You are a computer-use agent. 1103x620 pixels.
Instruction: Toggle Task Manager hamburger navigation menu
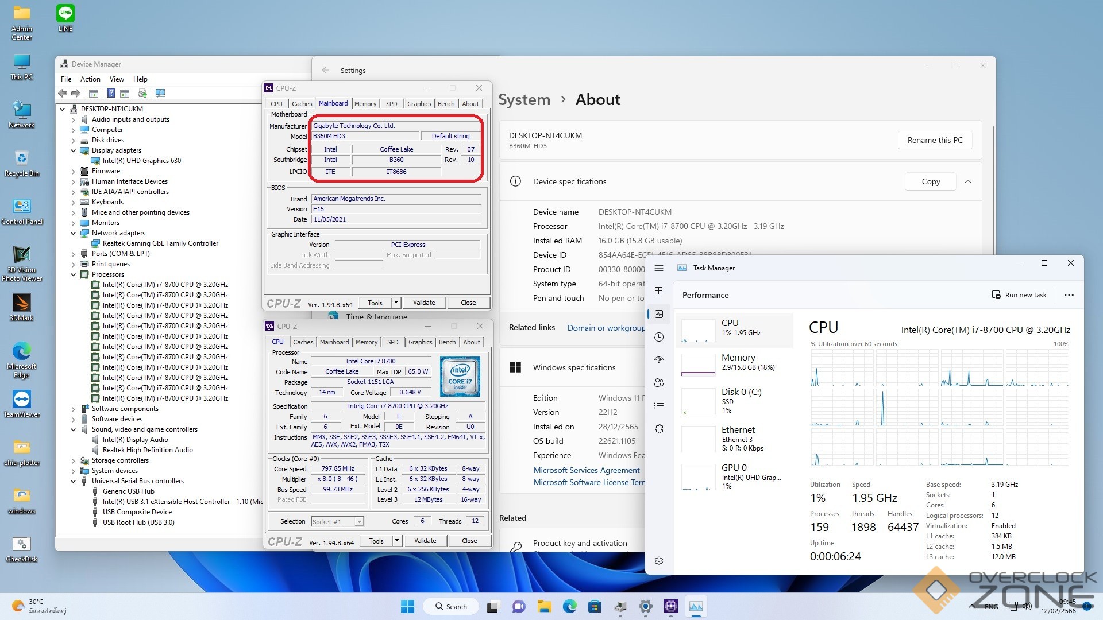[x=659, y=268]
